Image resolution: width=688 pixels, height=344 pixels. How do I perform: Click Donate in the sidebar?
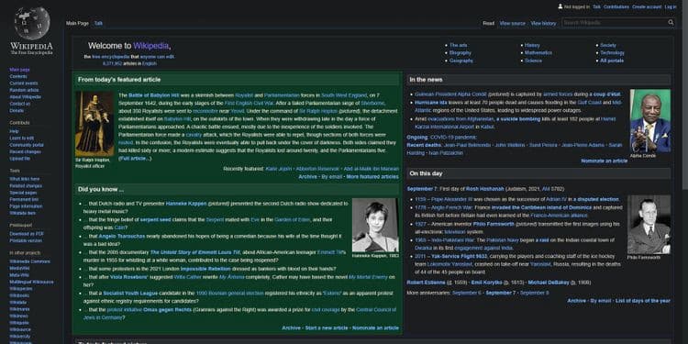click(x=17, y=111)
